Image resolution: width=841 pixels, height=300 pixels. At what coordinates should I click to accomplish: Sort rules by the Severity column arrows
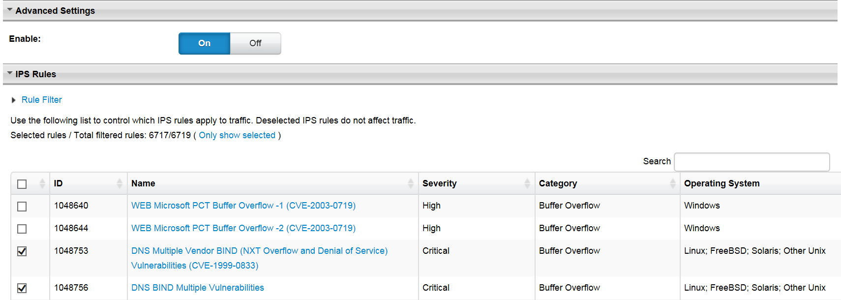[527, 183]
